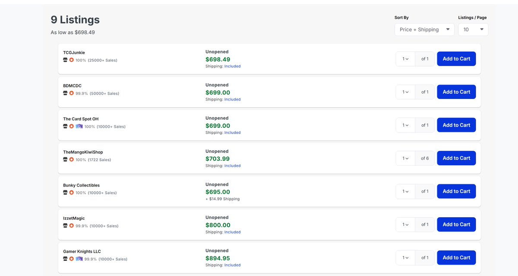
Task: Open IzzetMagic seller name link
Action: pyautogui.click(x=74, y=219)
